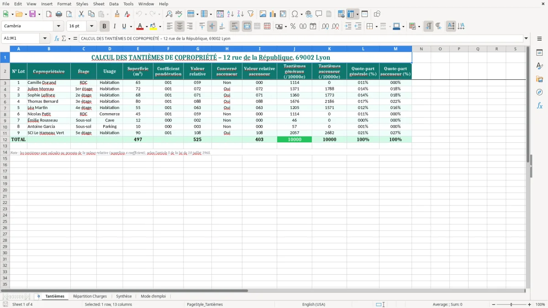Toggle wrap text
Screen dimensions: 548x308
pyautogui.click(x=234, y=26)
